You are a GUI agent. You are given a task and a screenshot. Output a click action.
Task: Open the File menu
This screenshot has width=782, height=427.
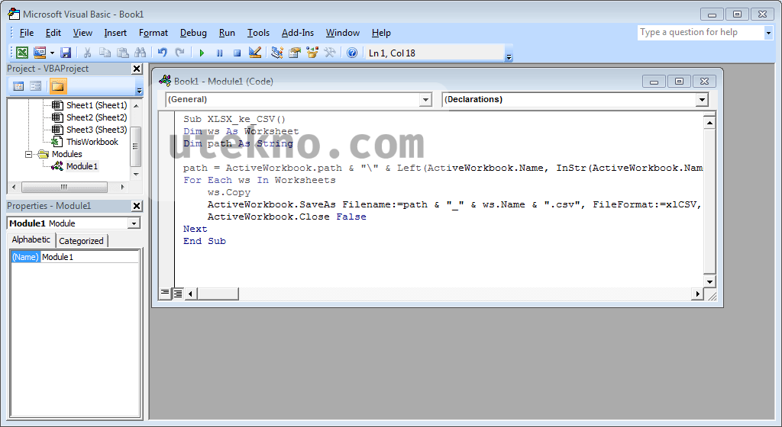click(x=27, y=33)
